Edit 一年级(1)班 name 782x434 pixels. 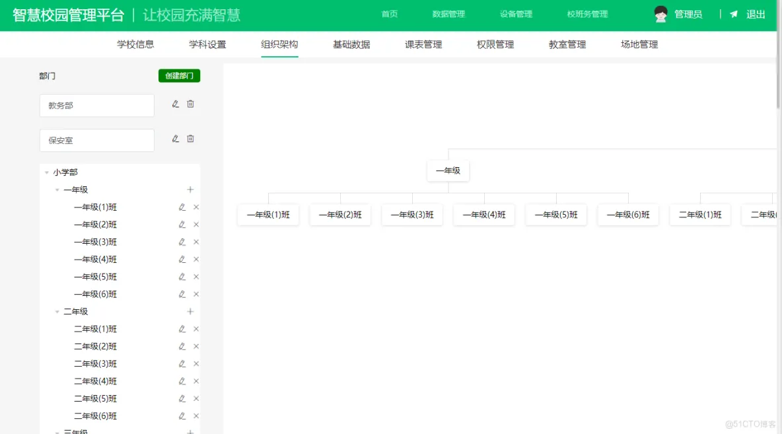tap(182, 207)
